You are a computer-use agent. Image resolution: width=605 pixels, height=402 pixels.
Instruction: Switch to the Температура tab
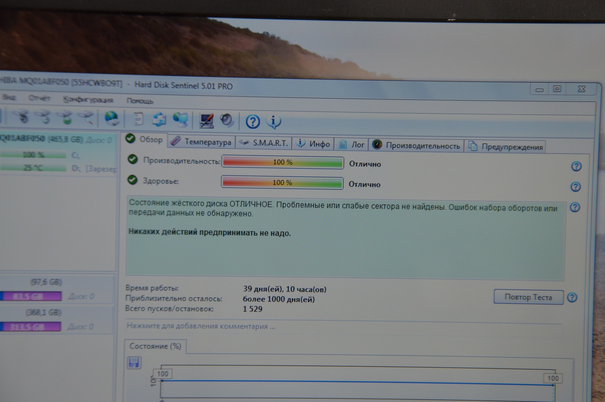(x=202, y=142)
